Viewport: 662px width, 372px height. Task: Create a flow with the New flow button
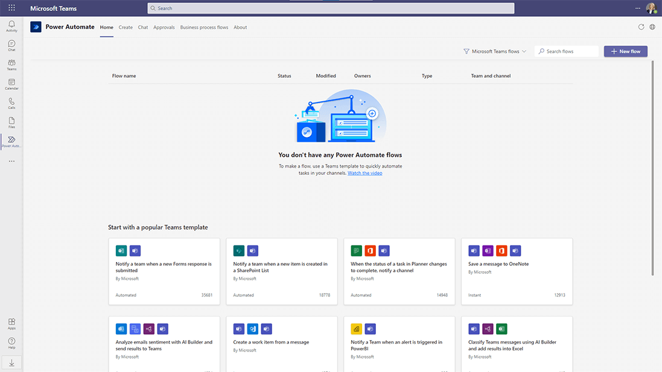625,51
